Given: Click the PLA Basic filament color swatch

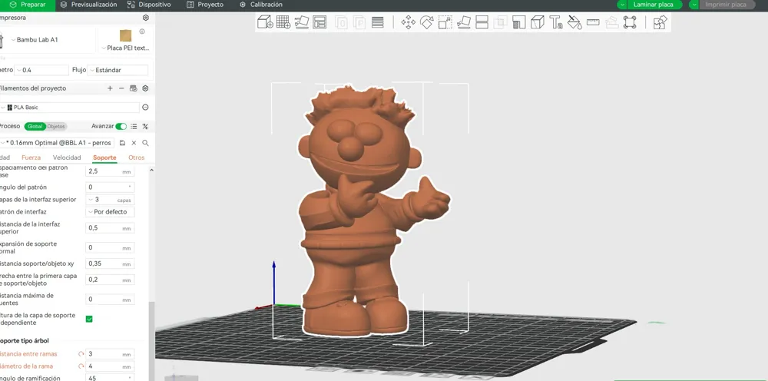Looking at the screenshot, I should pyautogui.click(x=10, y=108).
